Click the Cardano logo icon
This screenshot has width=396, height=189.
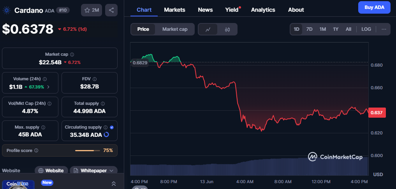point(6,11)
